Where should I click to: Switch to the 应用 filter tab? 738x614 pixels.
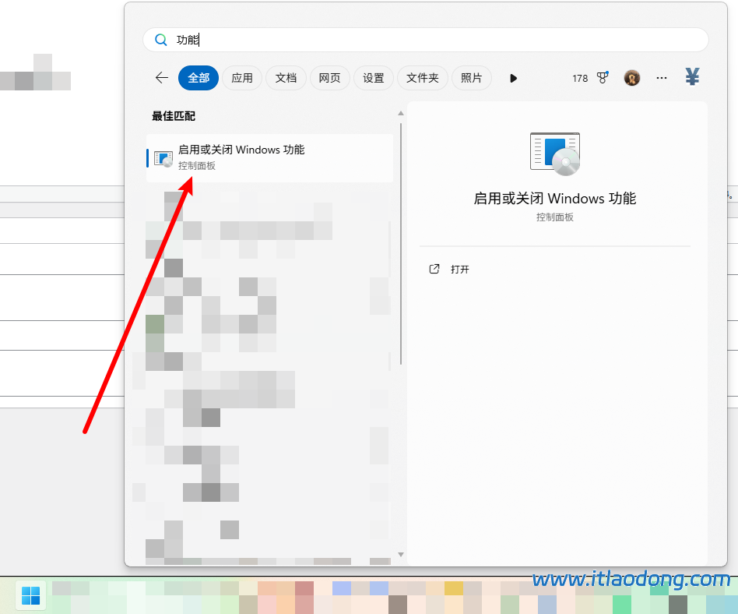click(242, 78)
